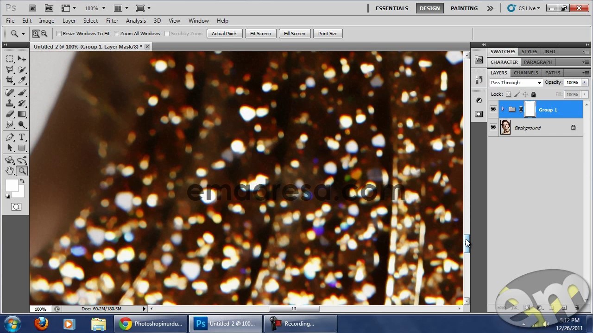Screen dimensions: 593x333
Task: Select the Rectangle shape tool
Action: 22,148
